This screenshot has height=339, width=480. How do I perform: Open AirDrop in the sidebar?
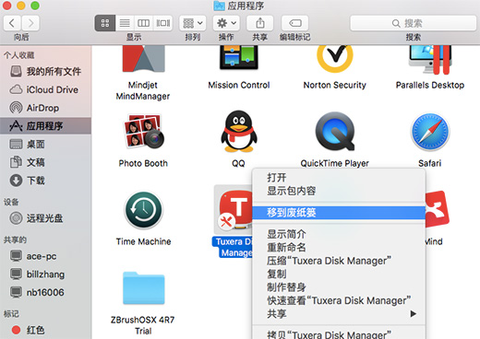coord(45,108)
